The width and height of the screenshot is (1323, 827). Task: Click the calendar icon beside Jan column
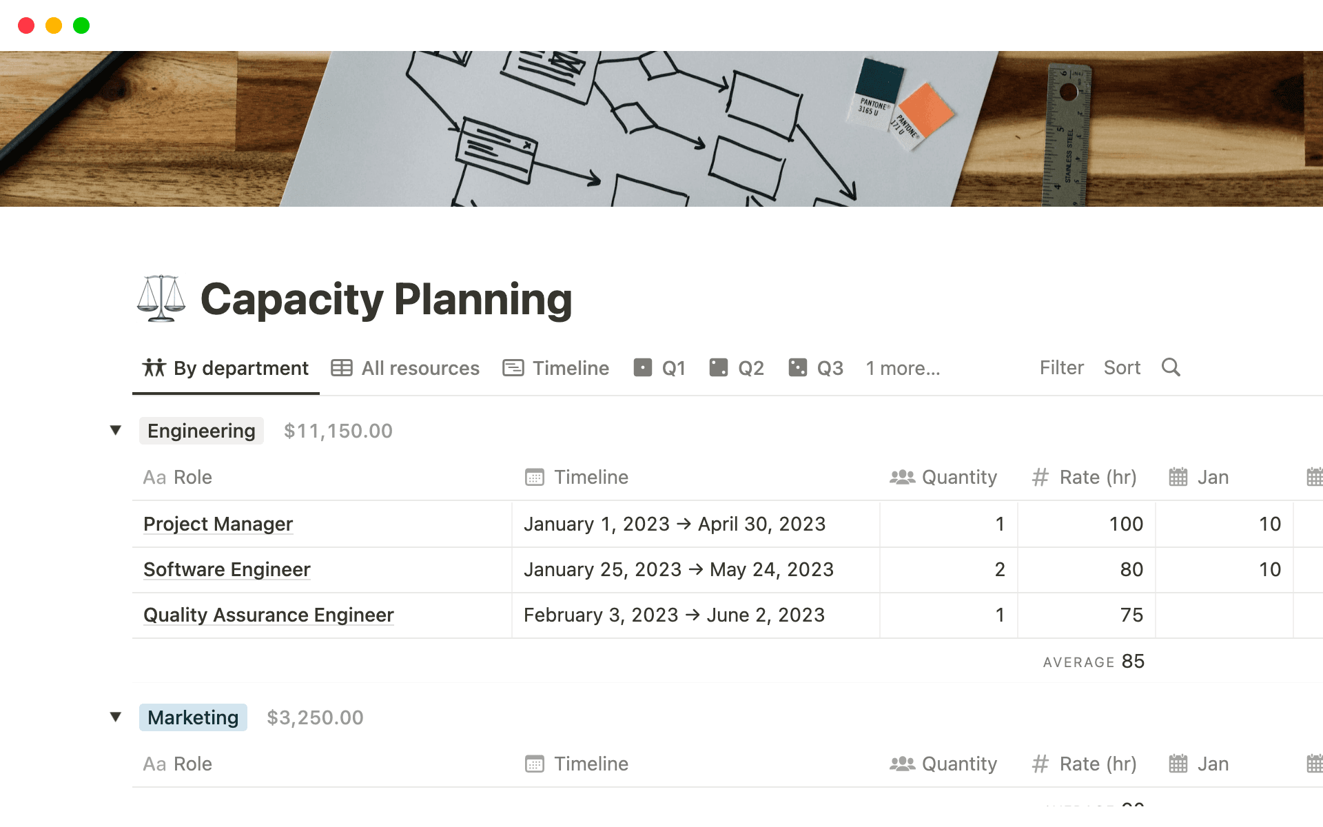pos(1178,476)
